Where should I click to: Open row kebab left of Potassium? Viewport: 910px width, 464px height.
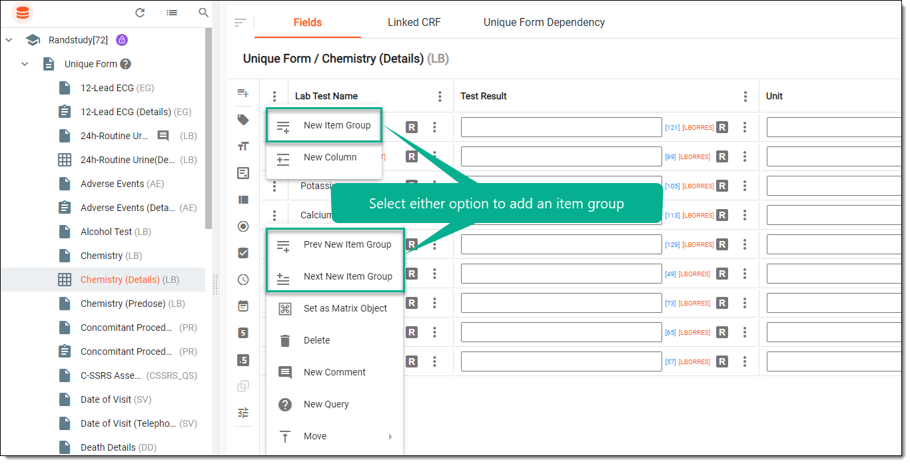pyautogui.click(x=274, y=186)
